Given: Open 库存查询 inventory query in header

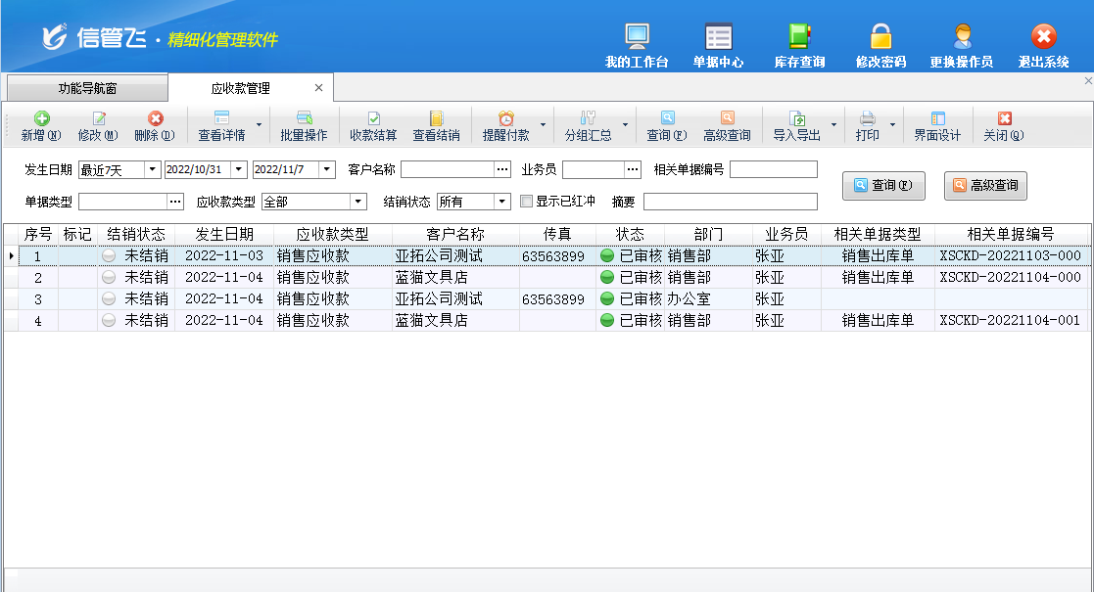Looking at the screenshot, I should (x=799, y=45).
